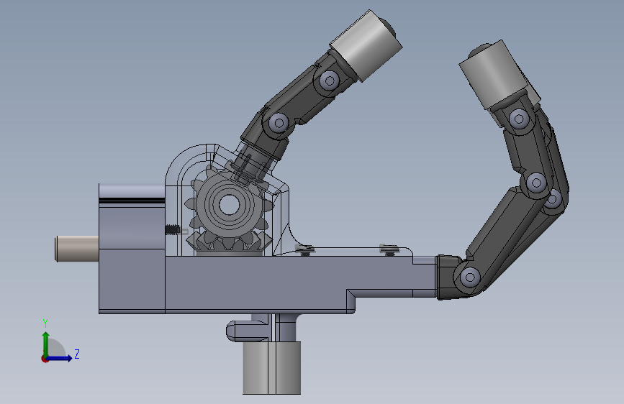Select the base pivot pin of the right finger
Image resolution: width=624 pixels, height=404 pixels.
click(470, 277)
